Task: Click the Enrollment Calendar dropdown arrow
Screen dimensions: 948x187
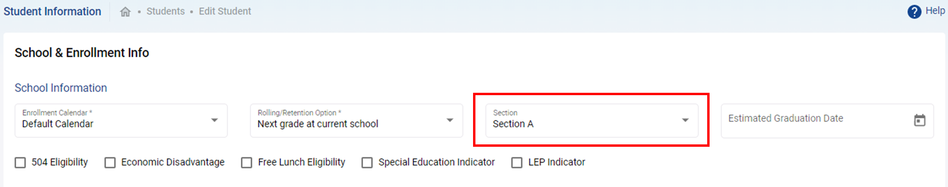Action: tap(215, 120)
